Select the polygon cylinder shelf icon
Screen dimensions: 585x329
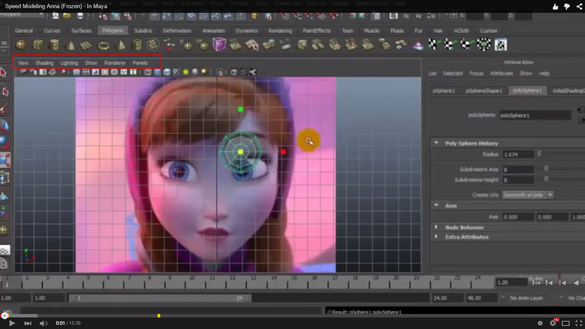(54, 45)
